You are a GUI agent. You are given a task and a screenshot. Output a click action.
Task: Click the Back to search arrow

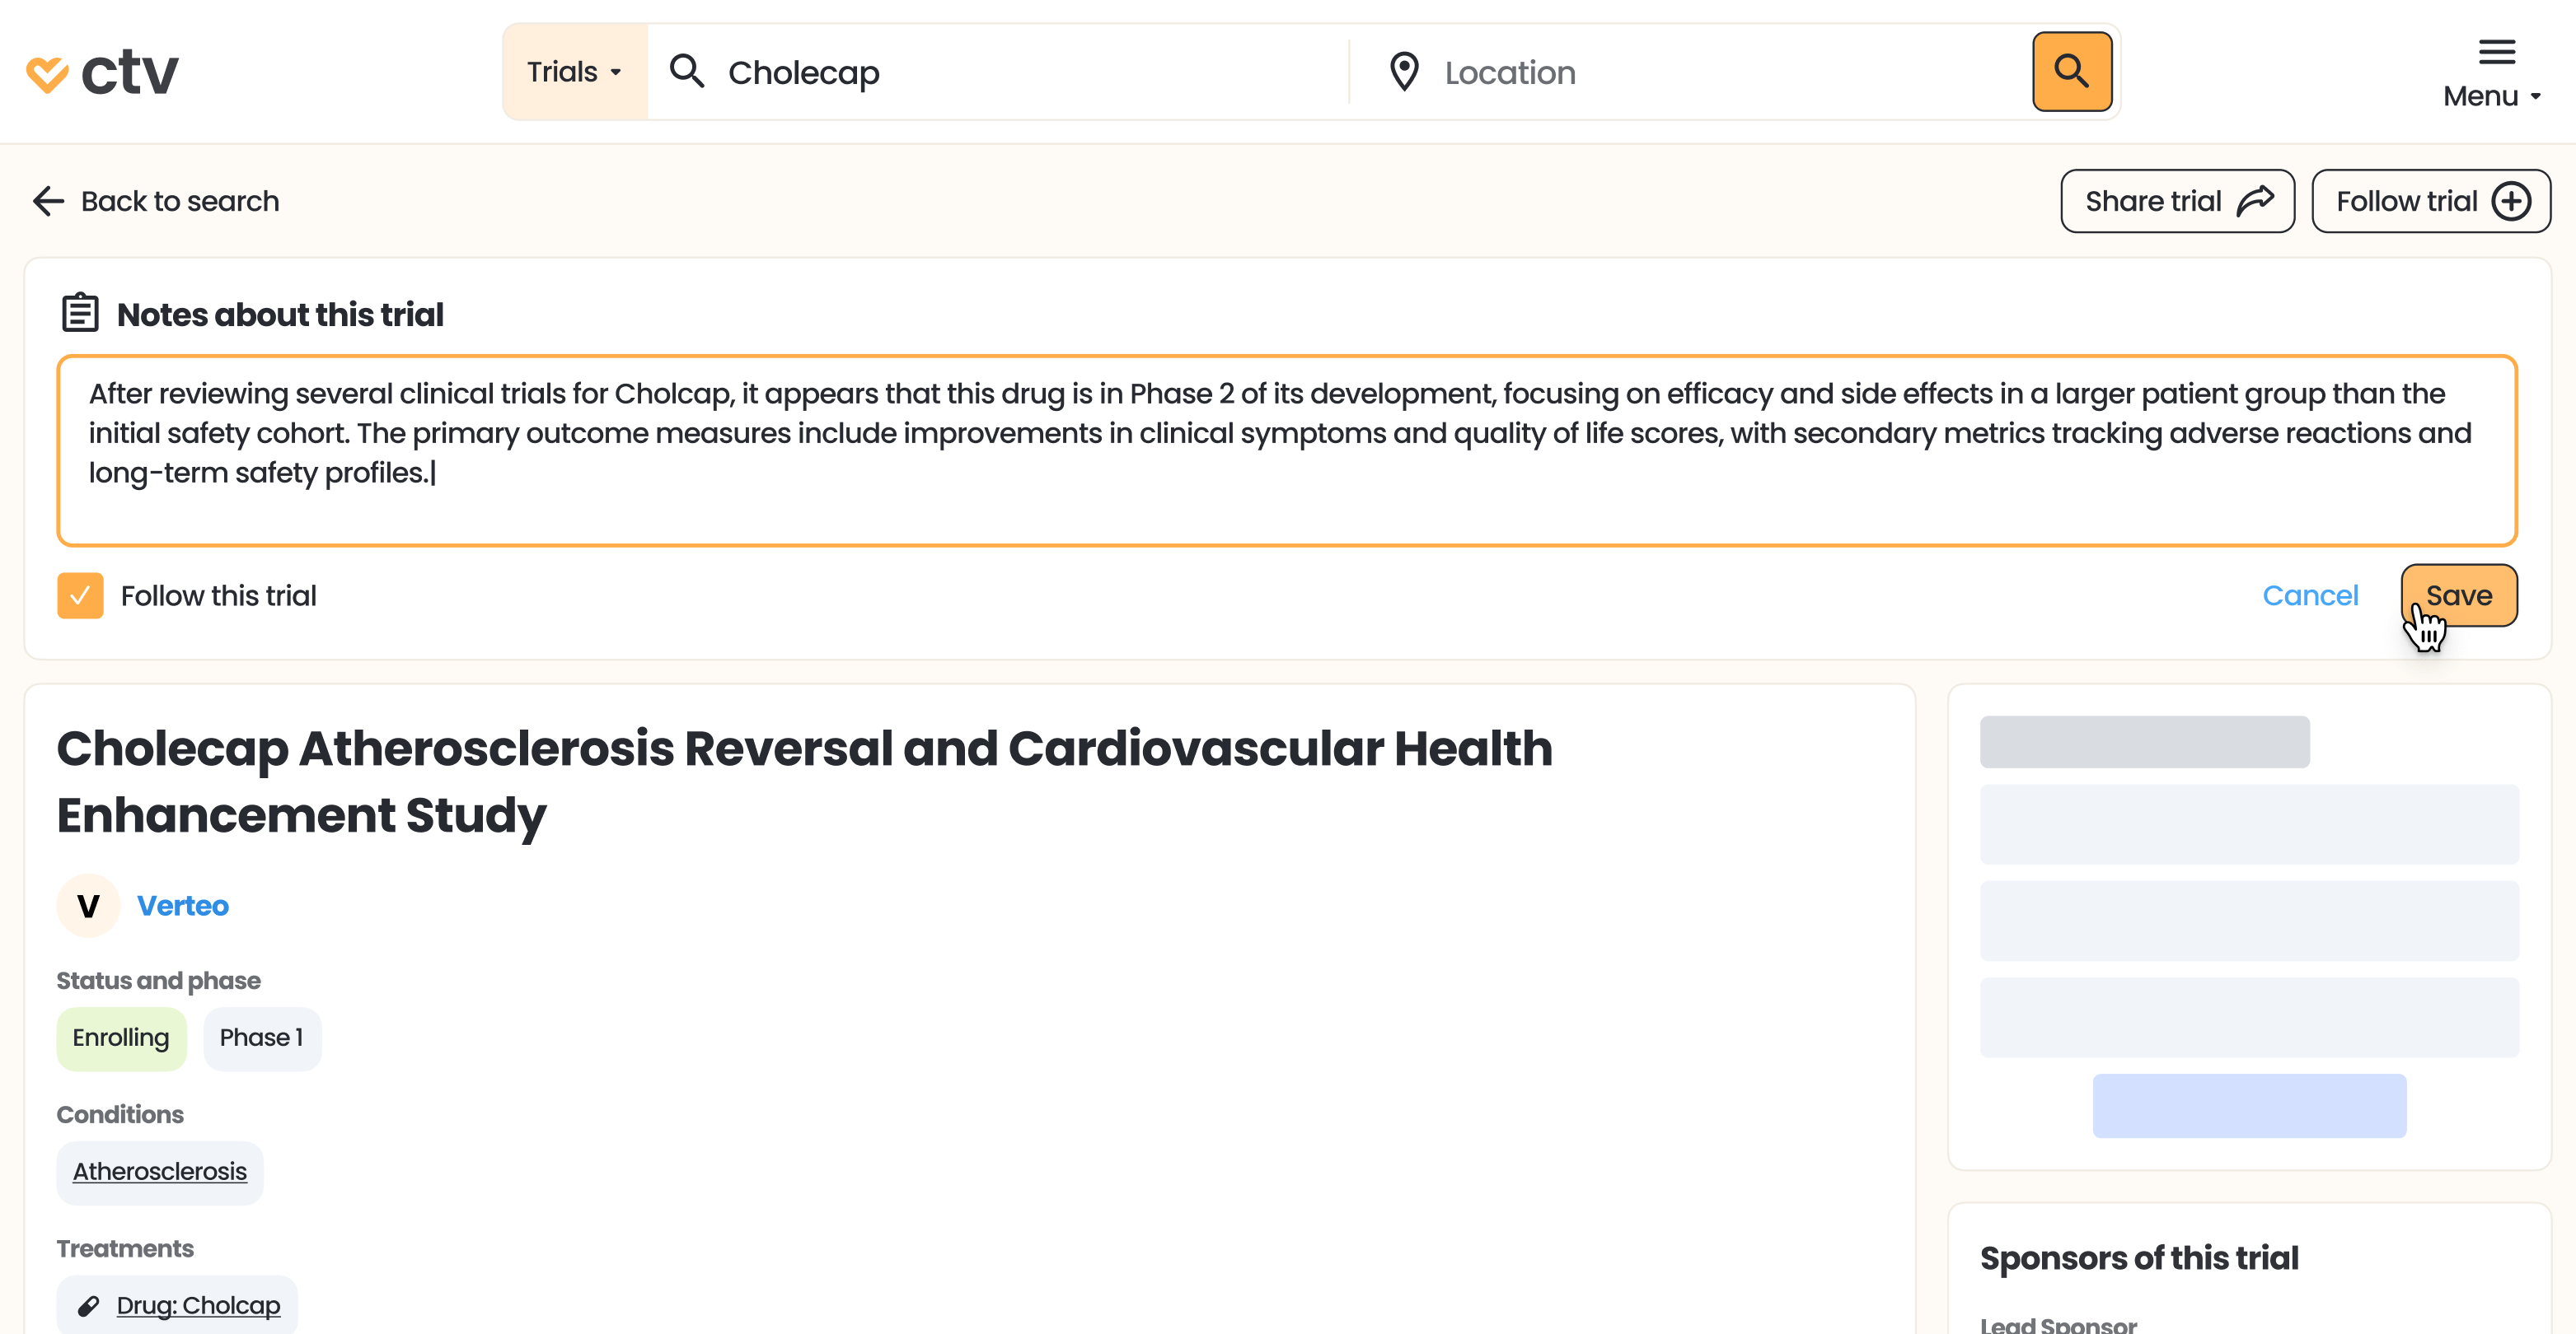(48, 201)
